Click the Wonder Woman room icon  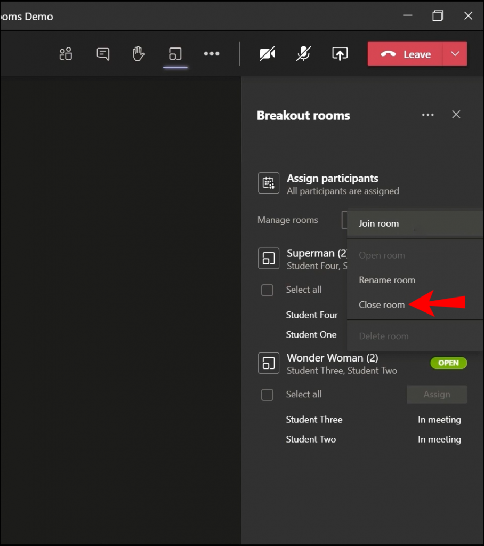(x=269, y=363)
